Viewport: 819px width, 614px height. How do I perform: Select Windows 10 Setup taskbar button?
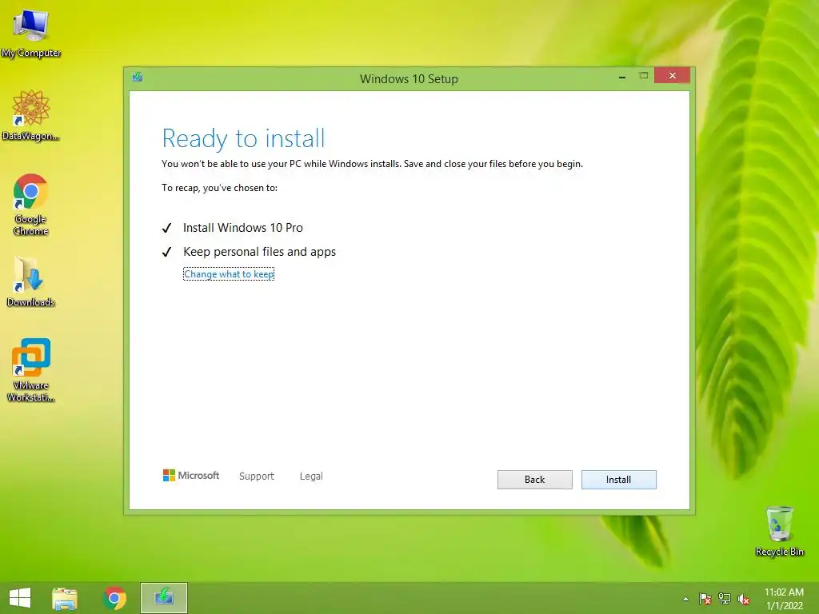pyautogui.click(x=163, y=598)
